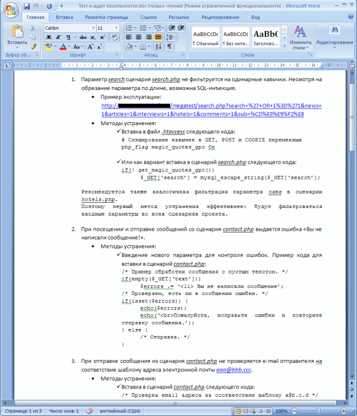
Task: Click the Grow Font icon
Action: tap(90, 46)
